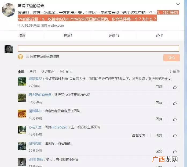
Task: Click the 43分钟前 comment timestamp
Action: 35,118
